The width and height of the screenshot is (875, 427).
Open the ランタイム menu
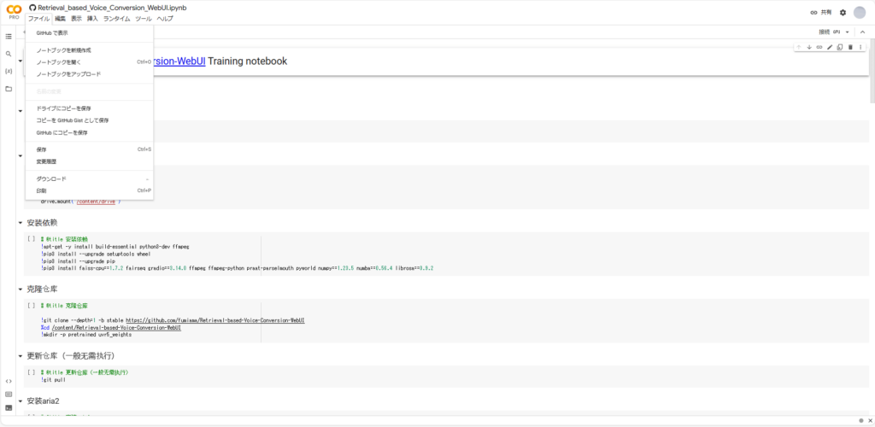[x=116, y=19]
